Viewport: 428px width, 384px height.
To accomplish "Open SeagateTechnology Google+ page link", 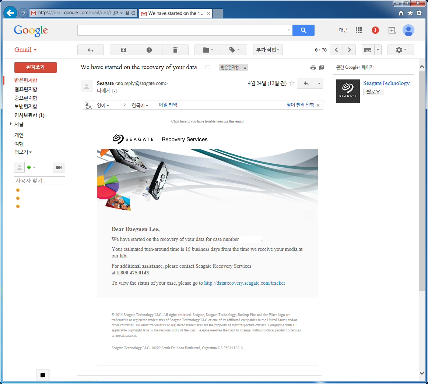I will click(x=386, y=83).
